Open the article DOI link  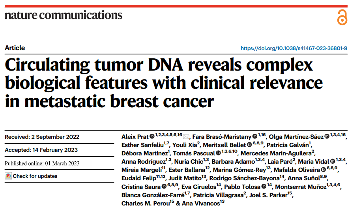(x=294, y=48)
